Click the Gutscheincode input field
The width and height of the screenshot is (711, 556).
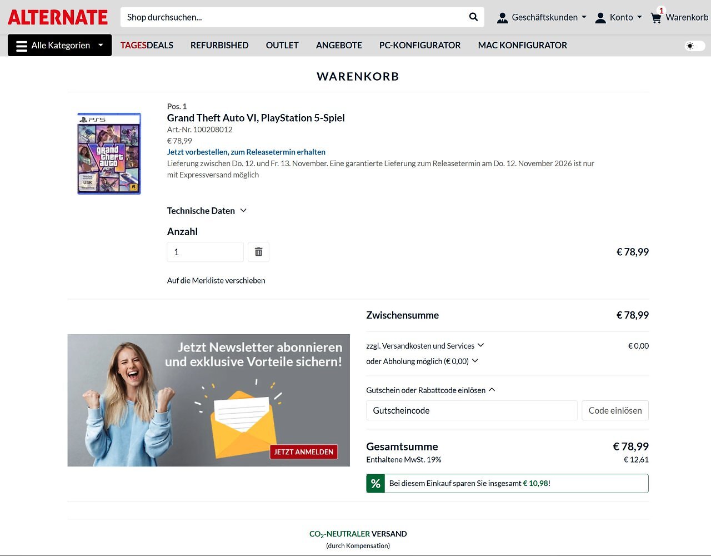pyautogui.click(x=472, y=410)
